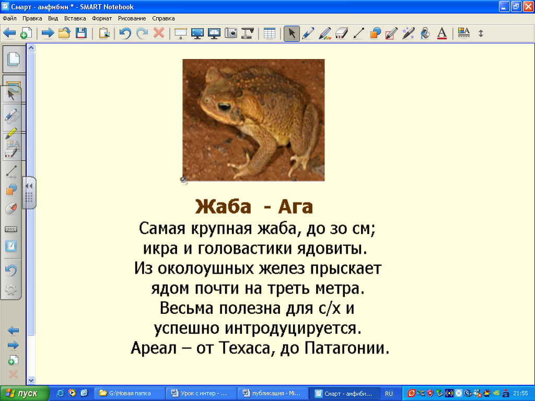535x401 pixels.
Task: Click the Text color A tool
Action: [x=441, y=33]
